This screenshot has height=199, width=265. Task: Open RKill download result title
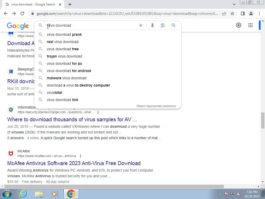point(21,81)
